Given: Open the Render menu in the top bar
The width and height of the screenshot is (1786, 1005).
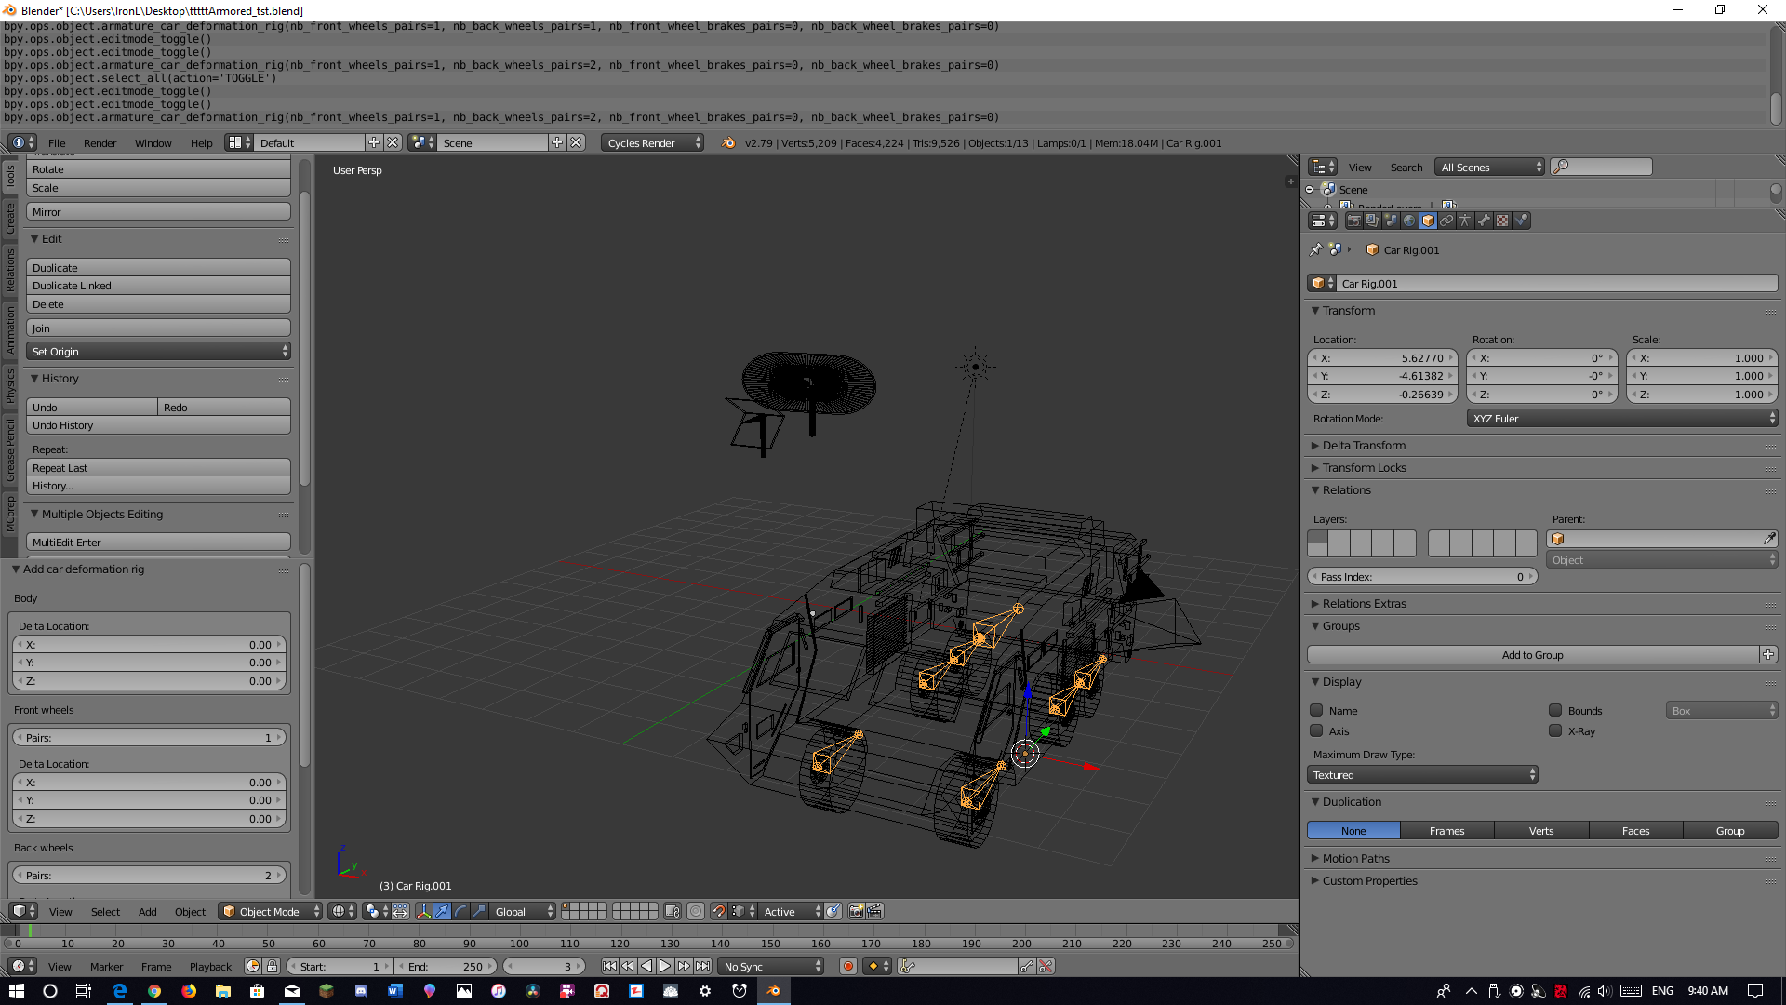Looking at the screenshot, I should point(100,142).
